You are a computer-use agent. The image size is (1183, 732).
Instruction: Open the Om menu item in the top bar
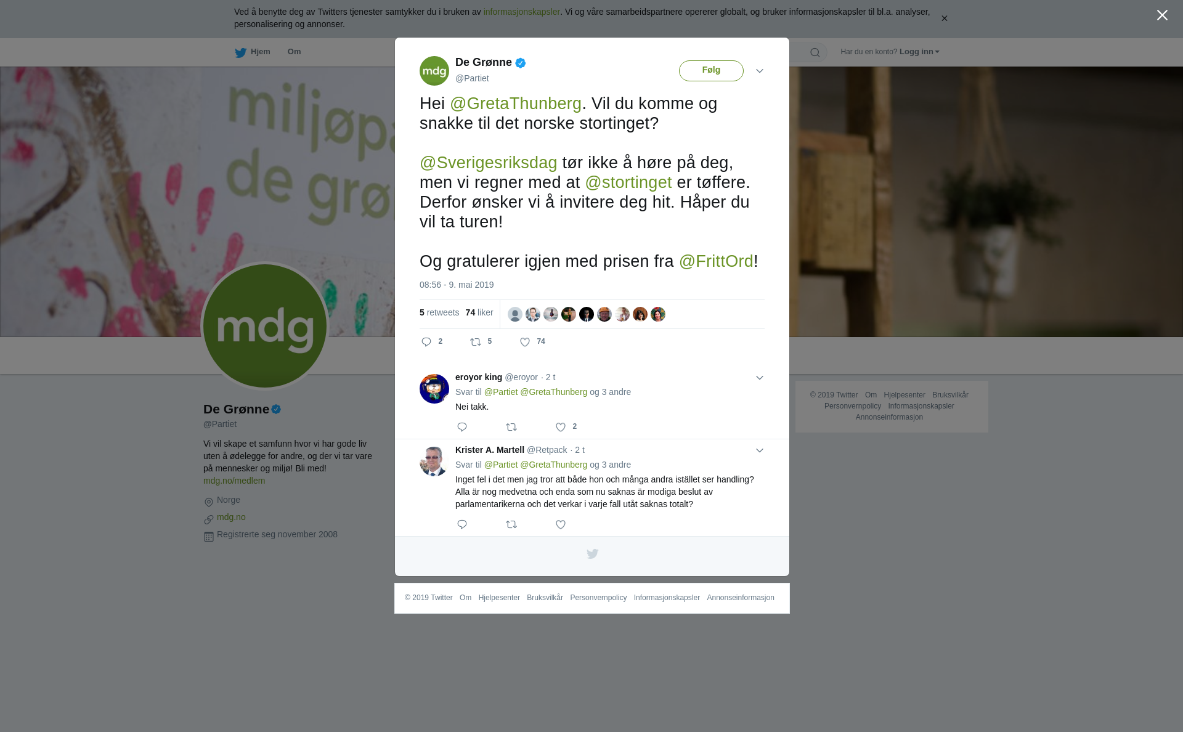coord(294,52)
